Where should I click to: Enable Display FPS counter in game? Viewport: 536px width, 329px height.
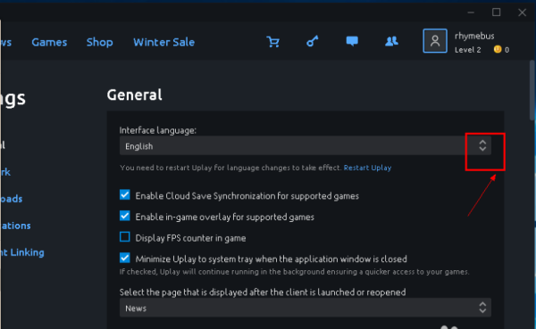coord(125,237)
